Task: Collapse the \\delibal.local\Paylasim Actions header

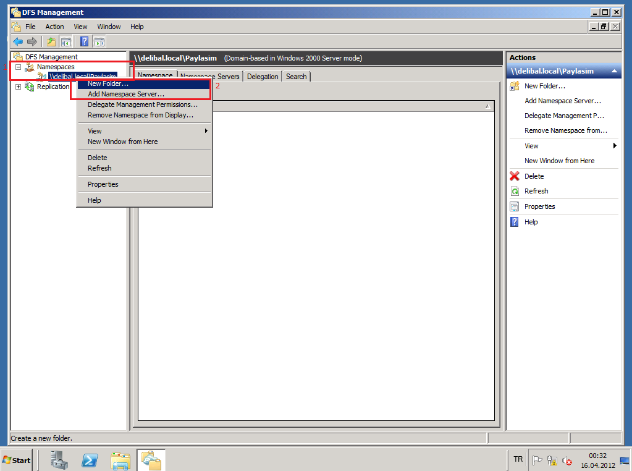Action: click(614, 71)
